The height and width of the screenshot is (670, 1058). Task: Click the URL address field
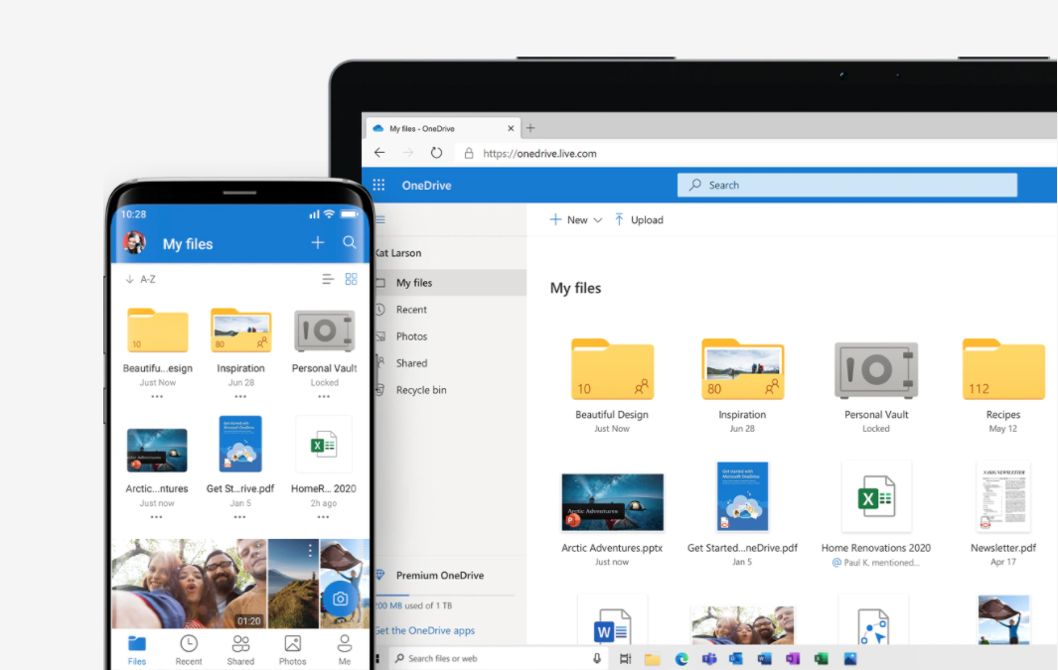coord(756,153)
